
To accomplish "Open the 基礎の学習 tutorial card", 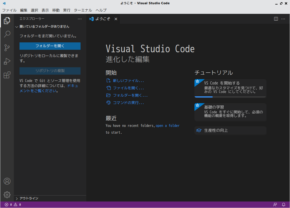I will click(230, 112).
